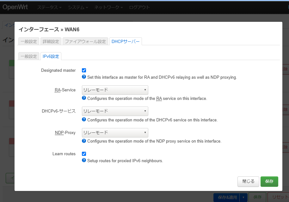Screen dimensions: 289x202
Task: Uncheck the Learn routes checkbox
Action: click(x=84, y=154)
